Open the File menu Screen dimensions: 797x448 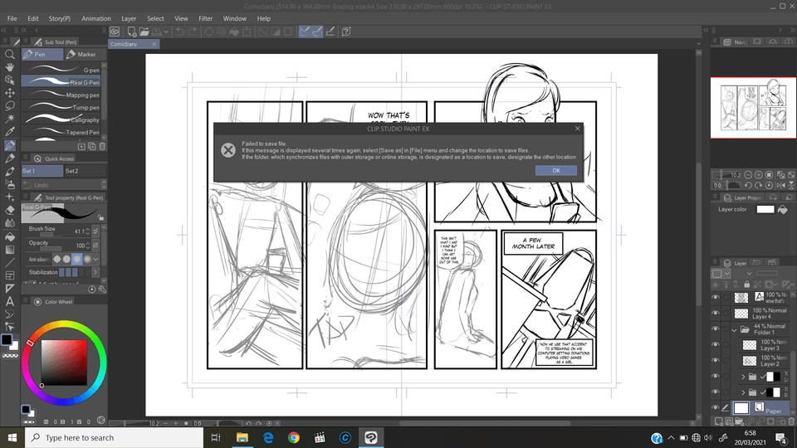click(x=12, y=18)
